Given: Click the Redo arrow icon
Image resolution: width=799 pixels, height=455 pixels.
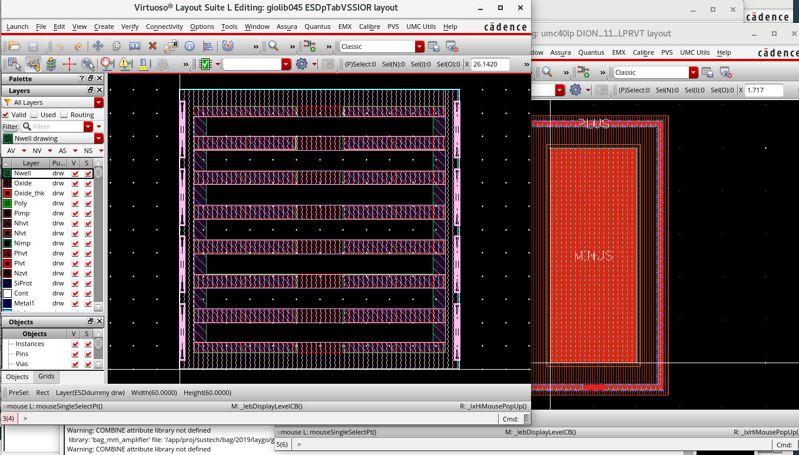Looking at the screenshot, I should point(78,46).
